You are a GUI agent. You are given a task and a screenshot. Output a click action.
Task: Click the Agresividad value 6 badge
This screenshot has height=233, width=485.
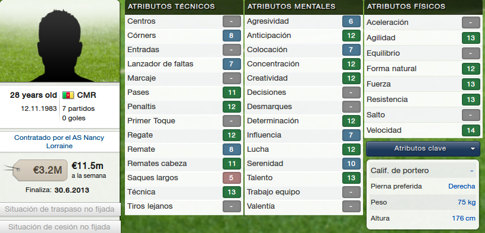pos(351,21)
